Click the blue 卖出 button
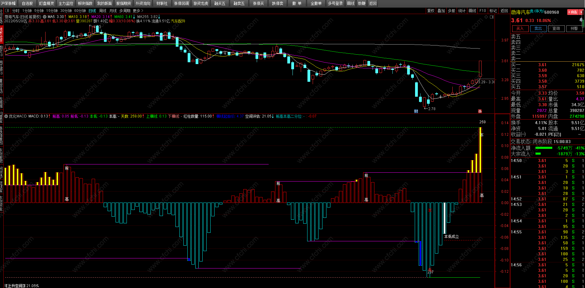 click(x=538, y=28)
